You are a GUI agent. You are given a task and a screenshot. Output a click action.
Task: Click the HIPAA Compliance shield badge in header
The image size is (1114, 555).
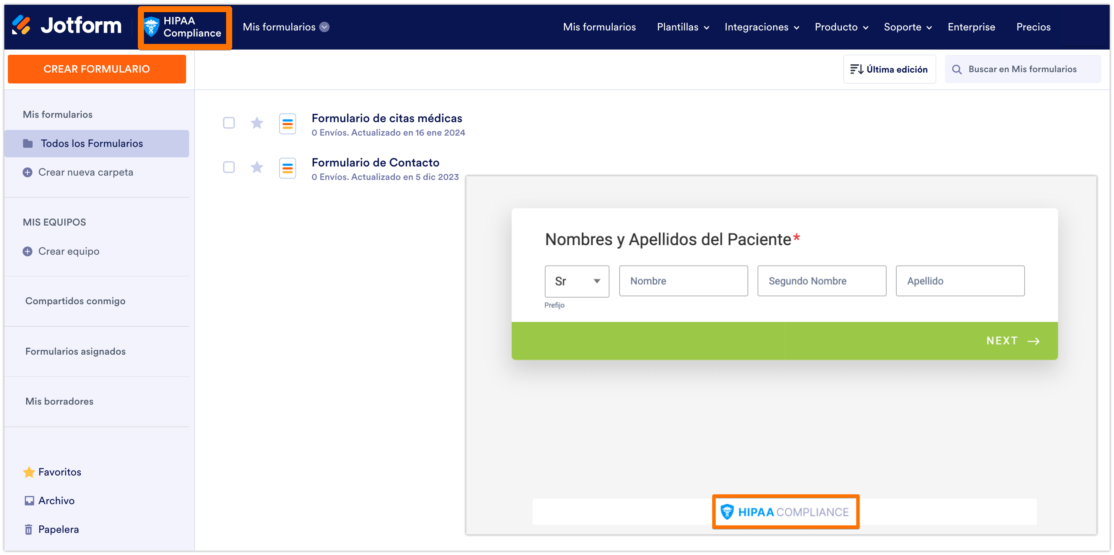click(151, 27)
